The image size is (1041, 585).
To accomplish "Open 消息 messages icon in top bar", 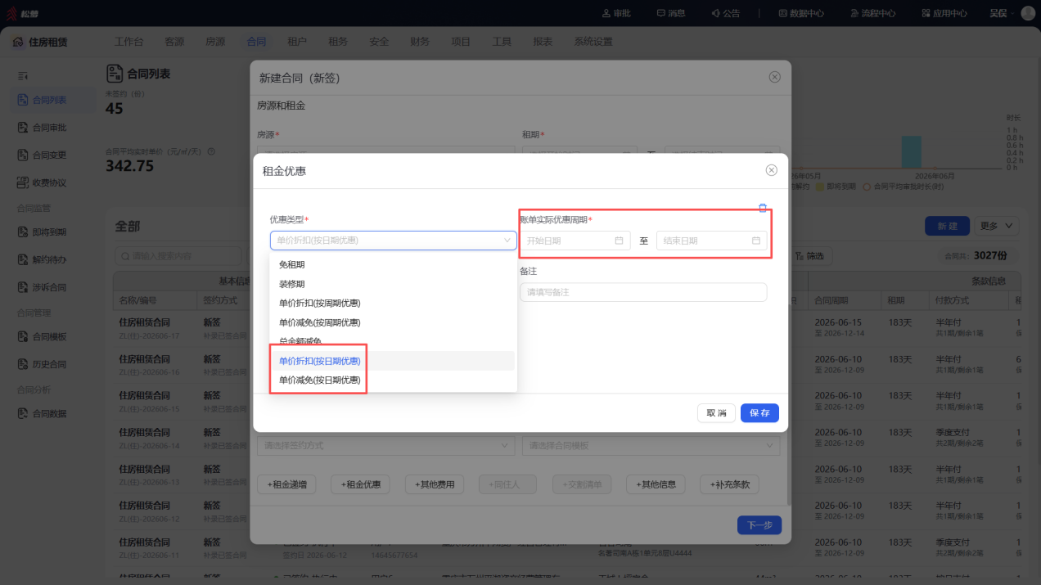I will coord(661,13).
